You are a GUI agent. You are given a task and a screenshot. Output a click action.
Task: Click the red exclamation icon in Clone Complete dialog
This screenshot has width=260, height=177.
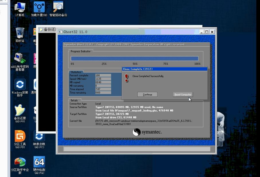[127, 77]
